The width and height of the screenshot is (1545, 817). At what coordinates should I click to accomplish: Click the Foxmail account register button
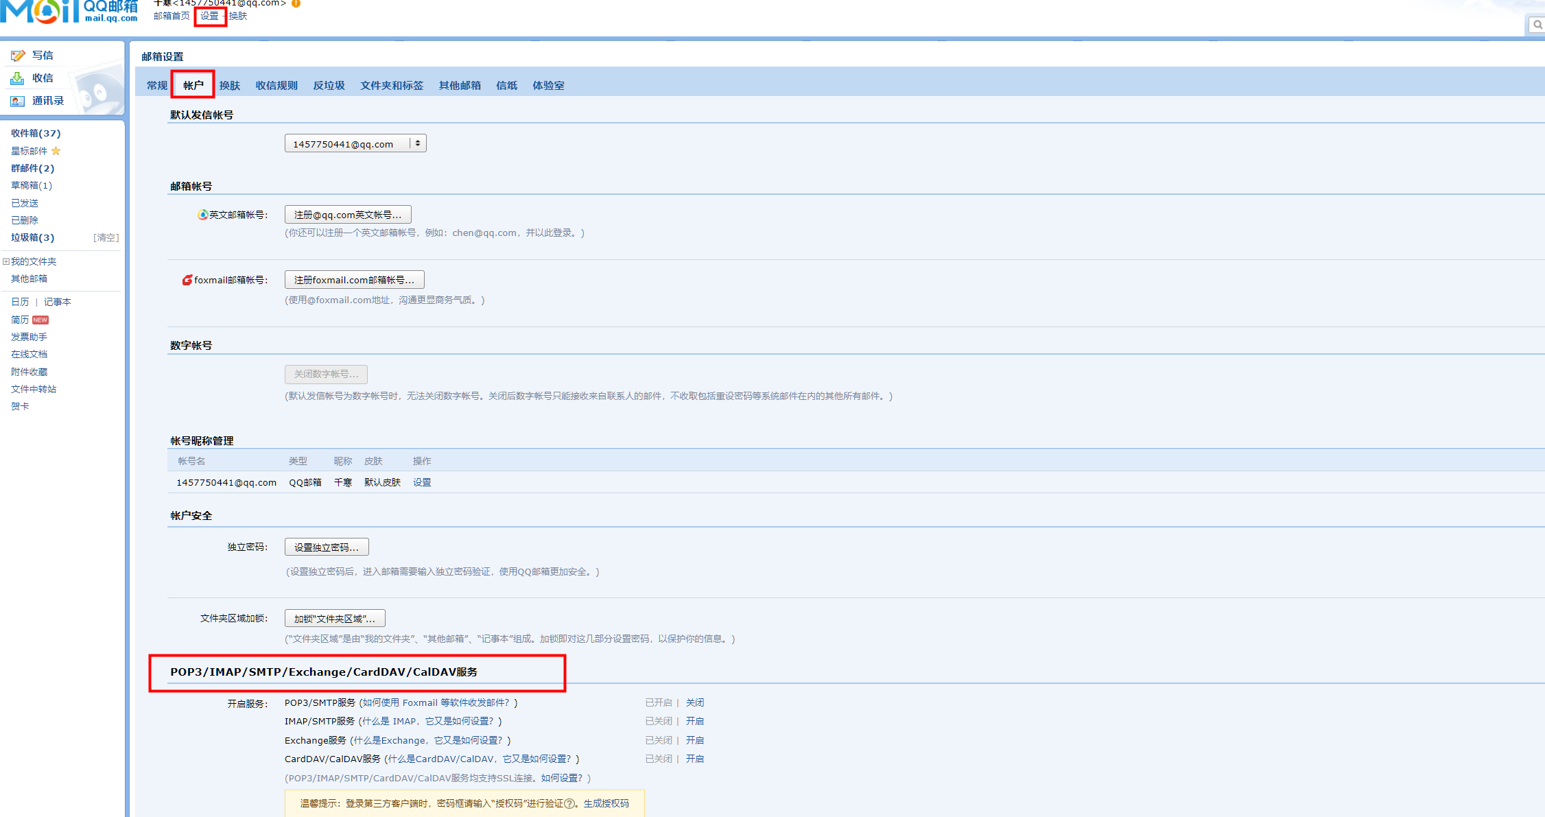[x=354, y=280]
